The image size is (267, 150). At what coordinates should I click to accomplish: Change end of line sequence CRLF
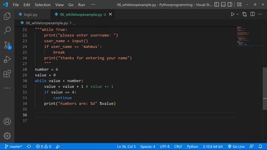pos(178,146)
